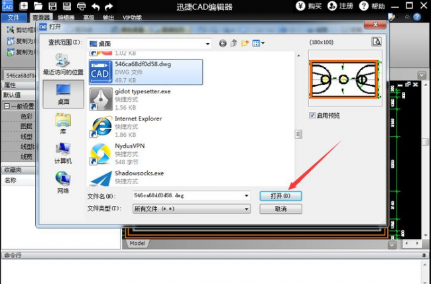Screen dimensions: 431x284
Task: Click the first floppy-disk save icon
Action: tap(52, 6)
